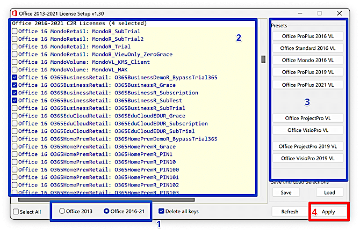Check O365HomePremDemoR_BypassTrial365 checkbox
The image size is (360, 231).
(x=15, y=139)
